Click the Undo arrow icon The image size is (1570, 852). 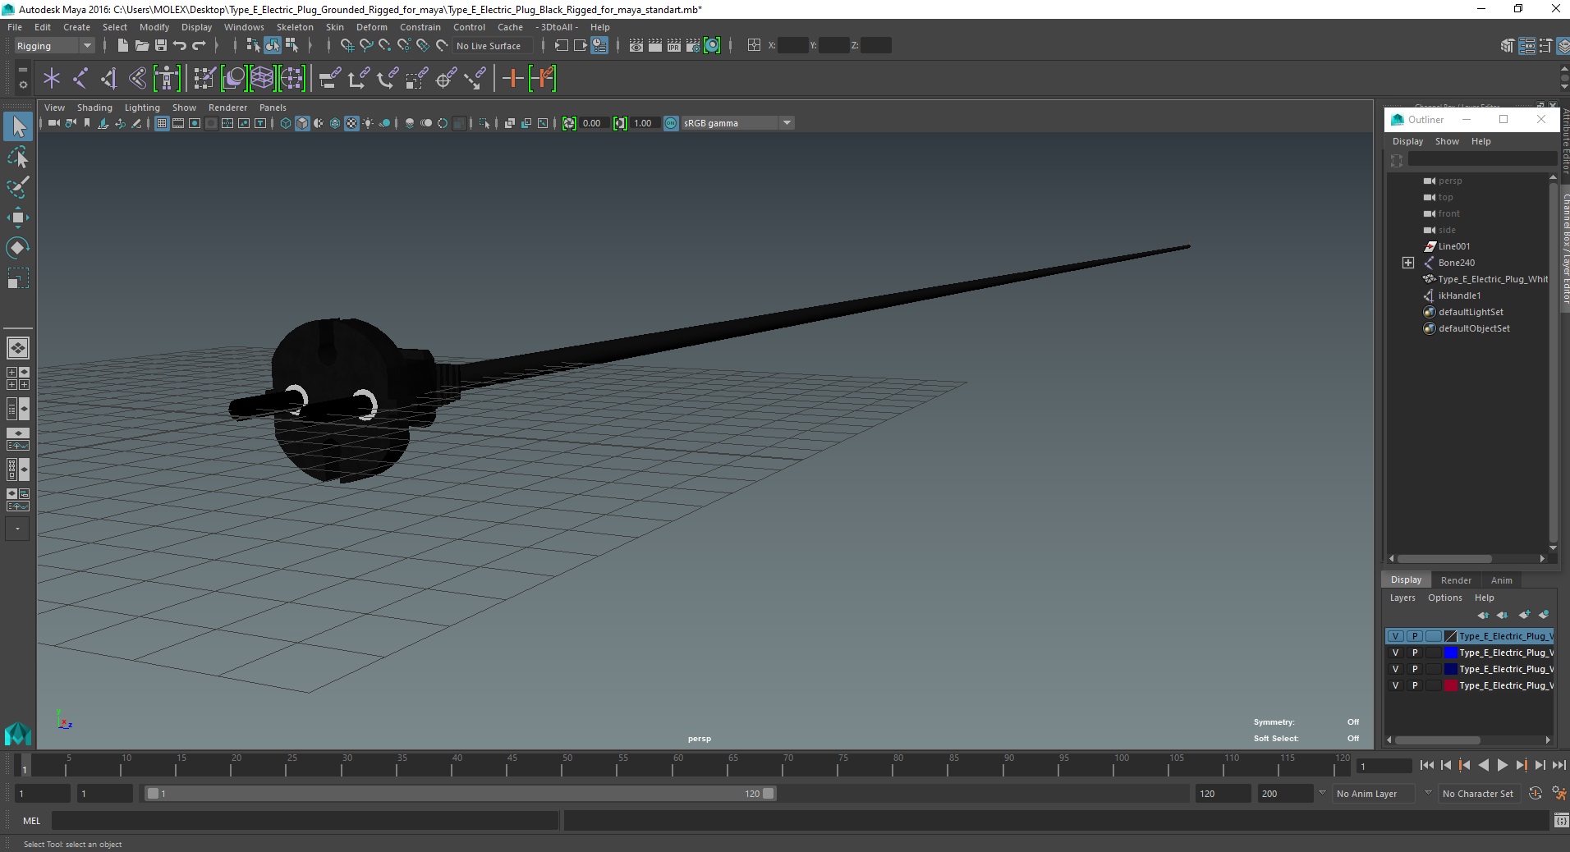coord(180,45)
